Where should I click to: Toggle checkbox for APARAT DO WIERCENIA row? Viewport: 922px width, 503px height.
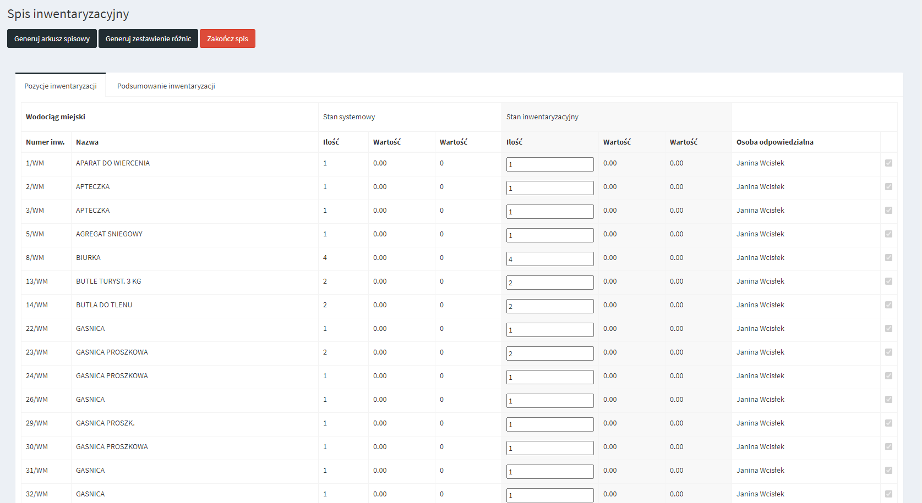[888, 163]
